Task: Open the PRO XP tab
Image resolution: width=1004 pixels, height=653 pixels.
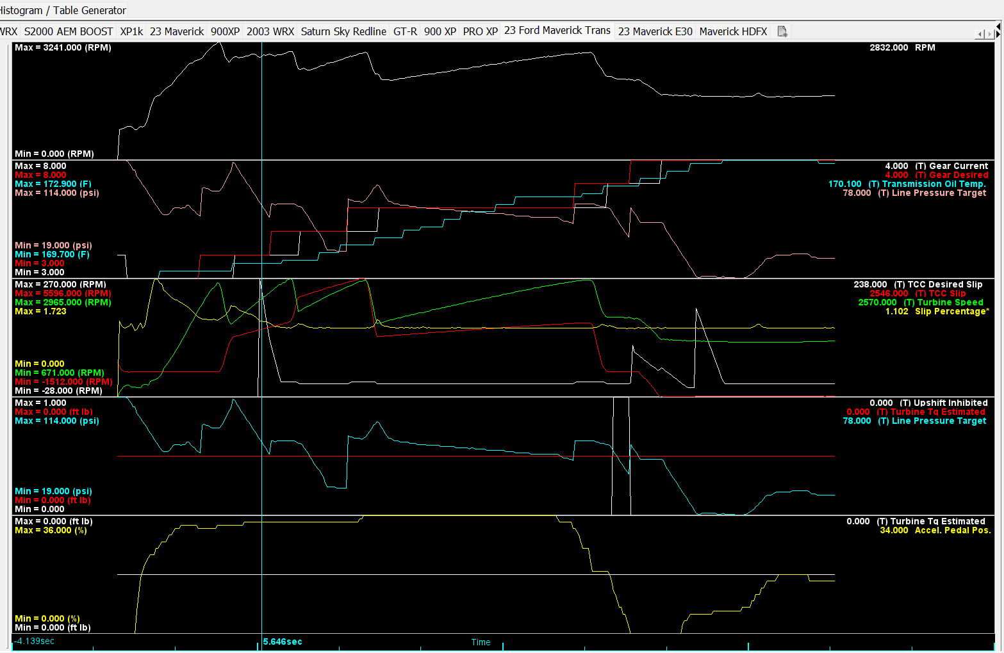Action: (481, 31)
